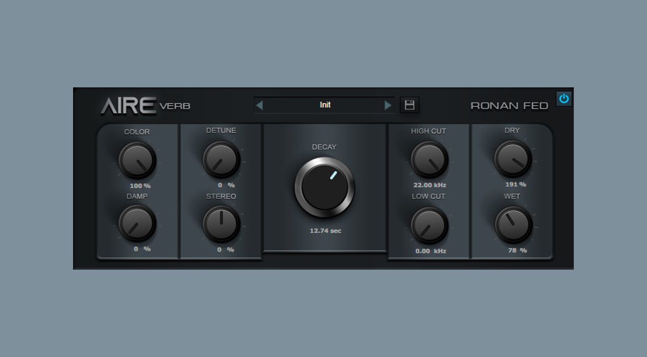Click the STEREO knob
The height and width of the screenshot is (357, 647).
tap(221, 224)
